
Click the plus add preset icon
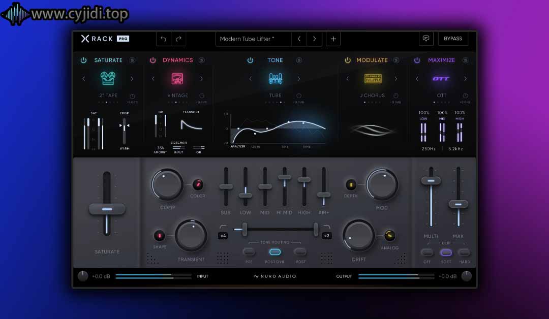tap(333, 39)
